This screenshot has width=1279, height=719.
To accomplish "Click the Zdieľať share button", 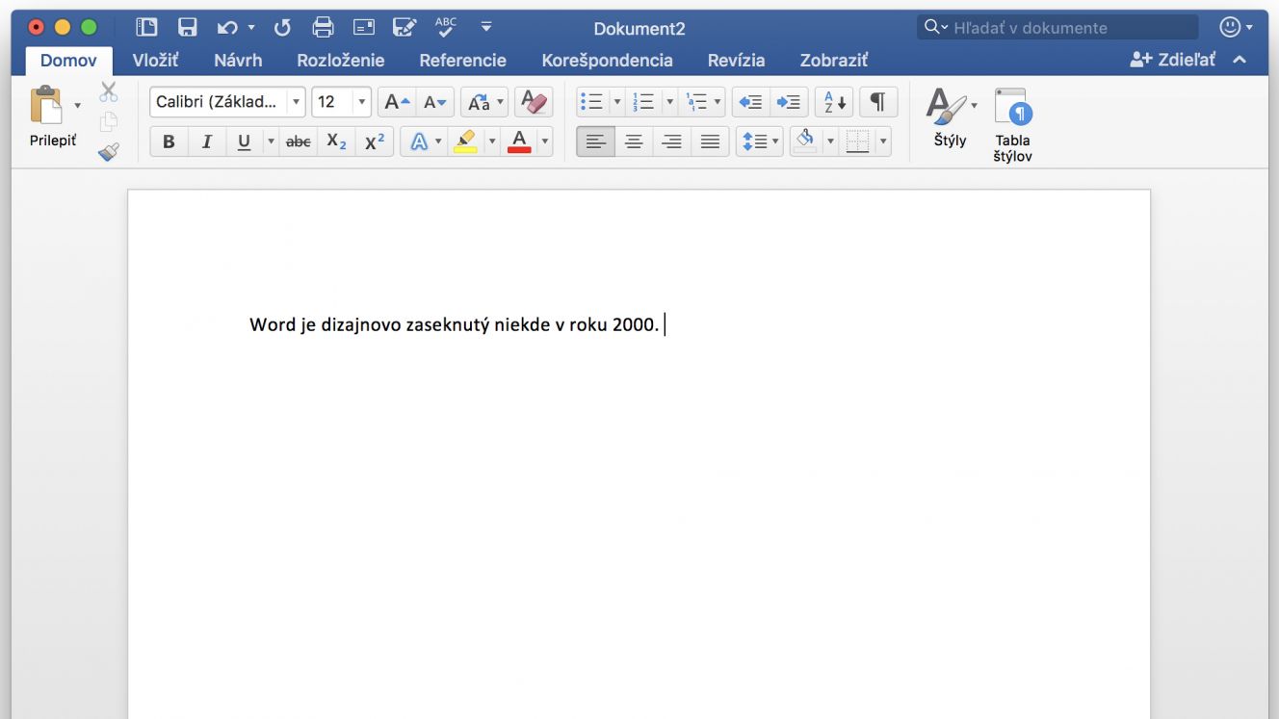I will (x=1172, y=60).
